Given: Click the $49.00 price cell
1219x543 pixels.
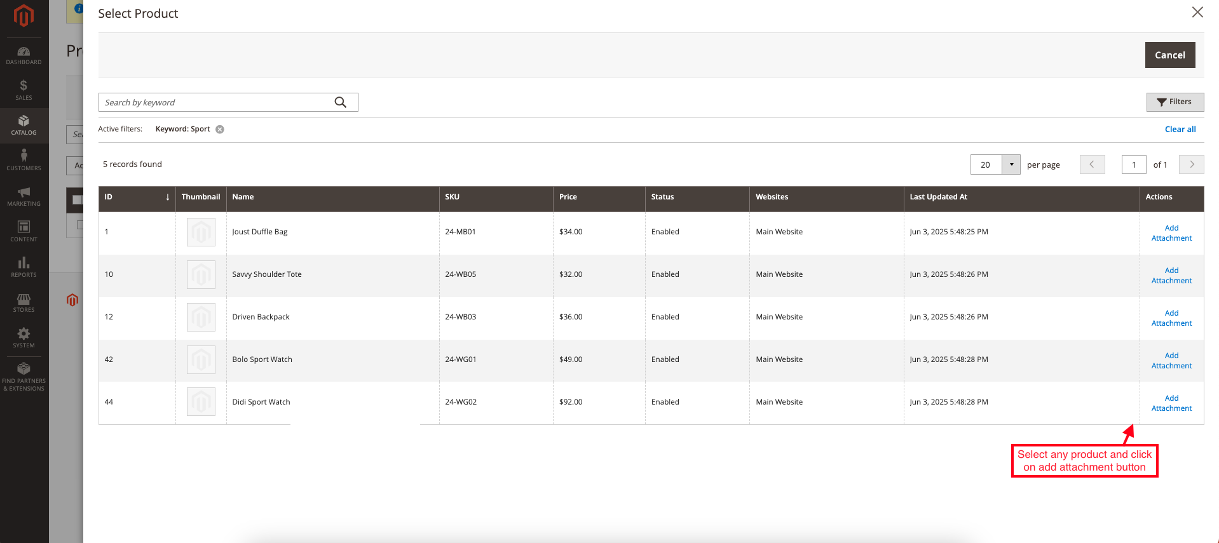Looking at the screenshot, I should click(x=599, y=360).
